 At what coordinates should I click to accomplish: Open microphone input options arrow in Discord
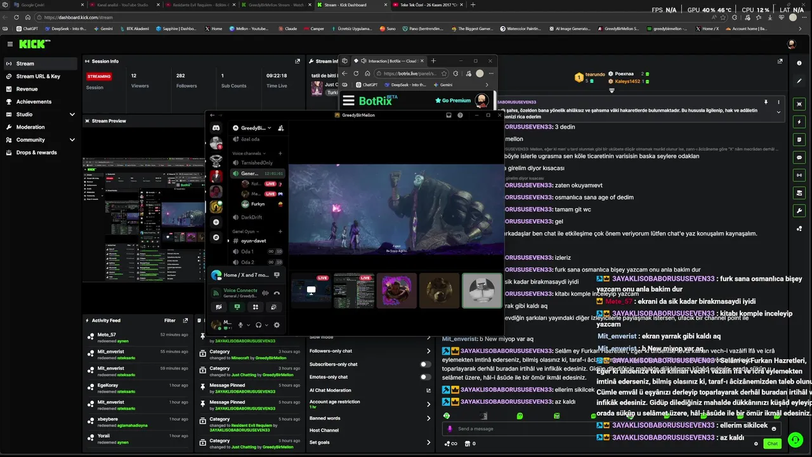[x=248, y=325]
